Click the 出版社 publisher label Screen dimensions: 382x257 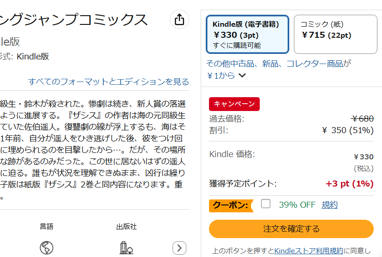(126, 227)
